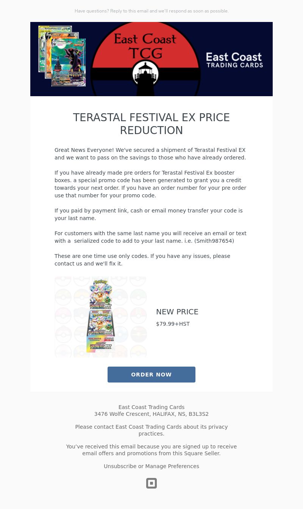Image resolution: width=303 pixels, height=509 pixels.
Task: Click the white East Coast Trading Cards wordmark
Action: tap(234, 60)
